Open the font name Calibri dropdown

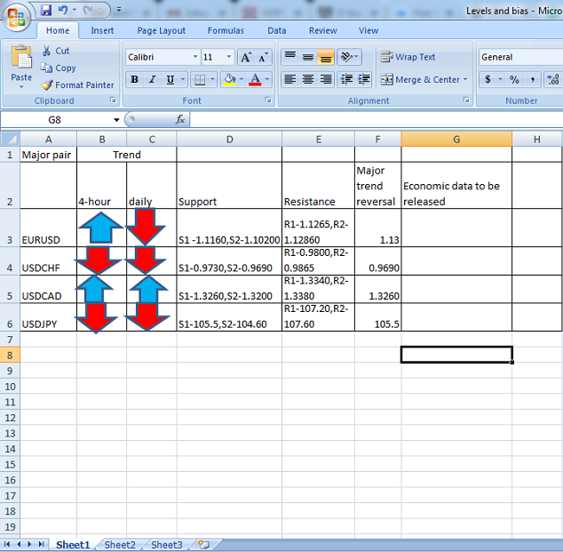[195, 57]
